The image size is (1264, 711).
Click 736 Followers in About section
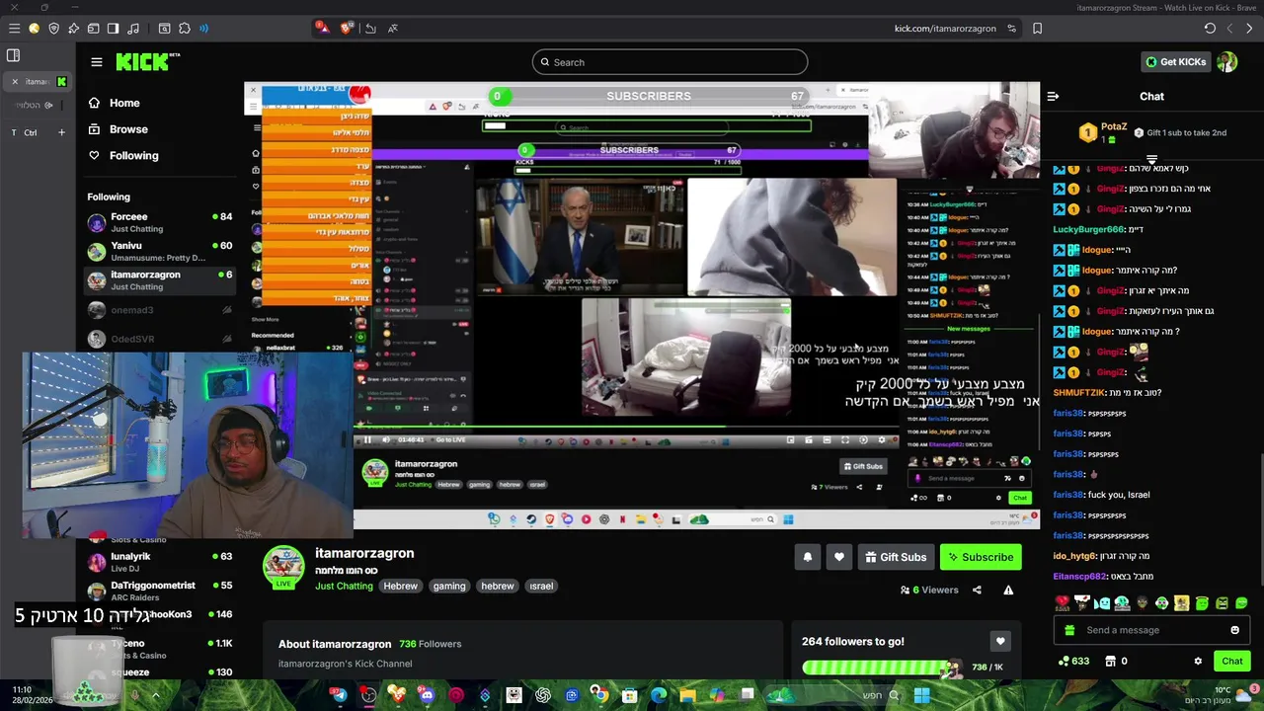pos(430,644)
